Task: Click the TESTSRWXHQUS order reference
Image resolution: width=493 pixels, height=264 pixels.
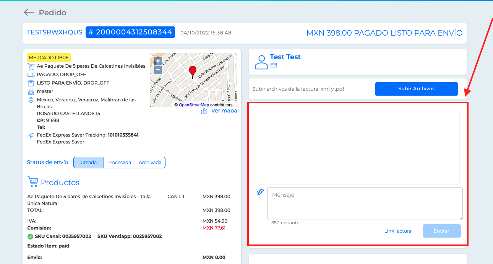Action: coord(55,32)
